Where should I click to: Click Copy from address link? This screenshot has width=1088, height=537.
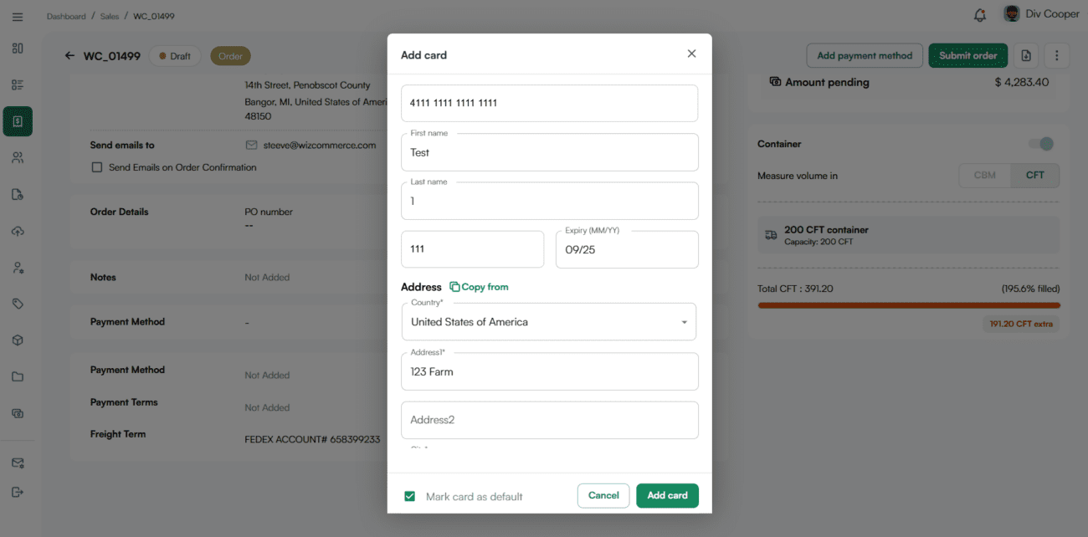pos(479,287)
